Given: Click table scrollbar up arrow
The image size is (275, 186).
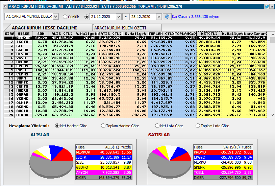Looking at the screenshot, I should pos(272,34).
